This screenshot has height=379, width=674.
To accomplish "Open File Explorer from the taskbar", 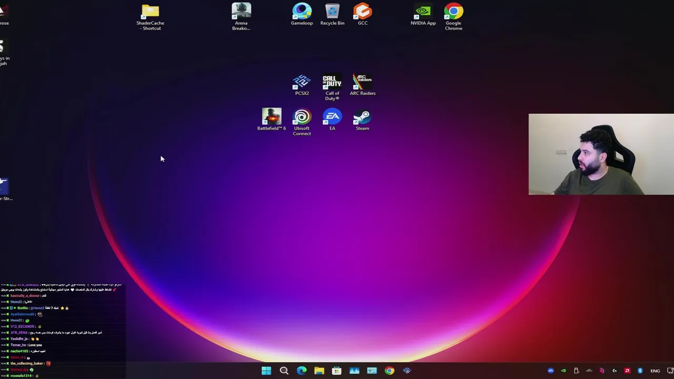I will (x=319, y=371).
